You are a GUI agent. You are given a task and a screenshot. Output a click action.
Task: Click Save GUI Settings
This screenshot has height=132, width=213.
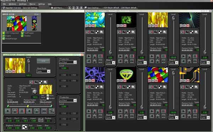30,8
